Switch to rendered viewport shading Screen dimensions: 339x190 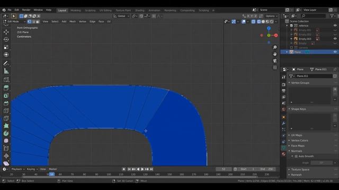tap(272, 22)
